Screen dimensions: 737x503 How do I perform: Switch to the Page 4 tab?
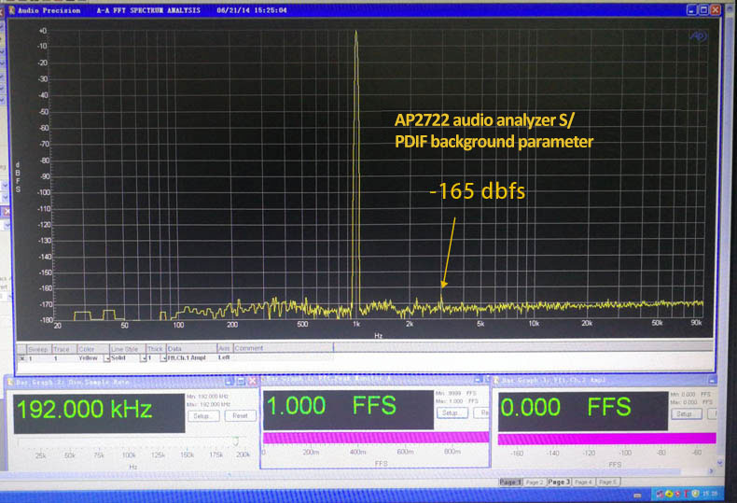582,482
